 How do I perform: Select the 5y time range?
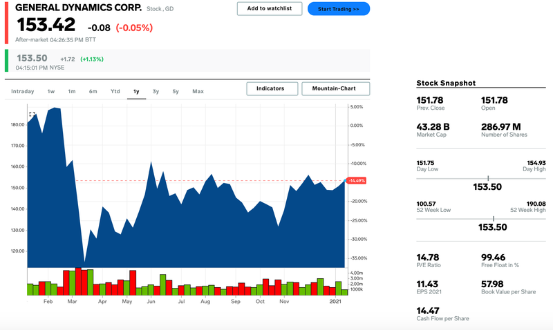tap(176, 91)
